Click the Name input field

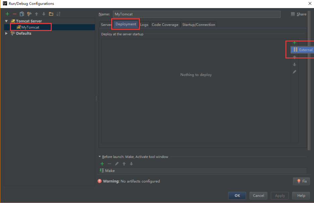tap(196, 14)
